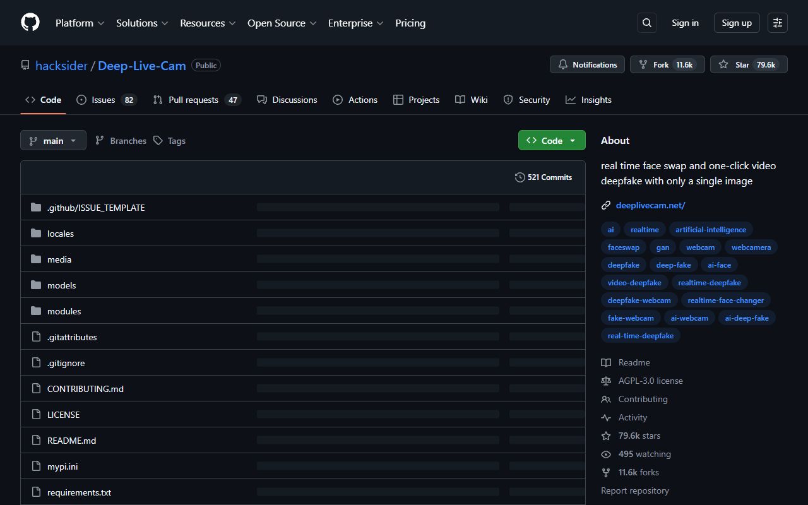Open the search magnifier icon
This screenshot has height=505, width=808.
coord(647,23)
